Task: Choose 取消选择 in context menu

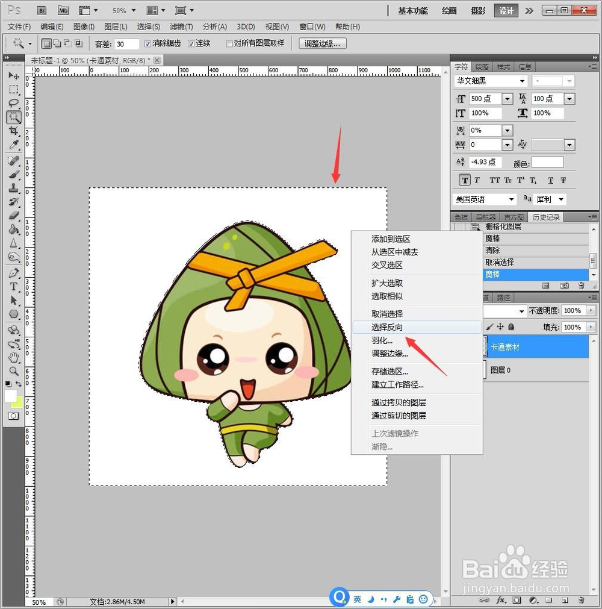Action: (x=417, y=314)
